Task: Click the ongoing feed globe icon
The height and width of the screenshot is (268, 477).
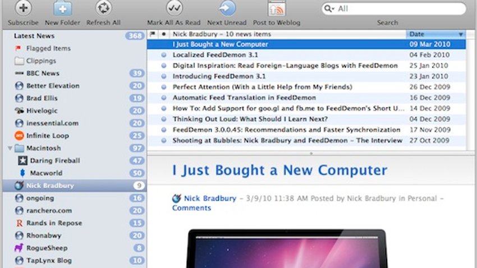Action: (x=19, y=198)
